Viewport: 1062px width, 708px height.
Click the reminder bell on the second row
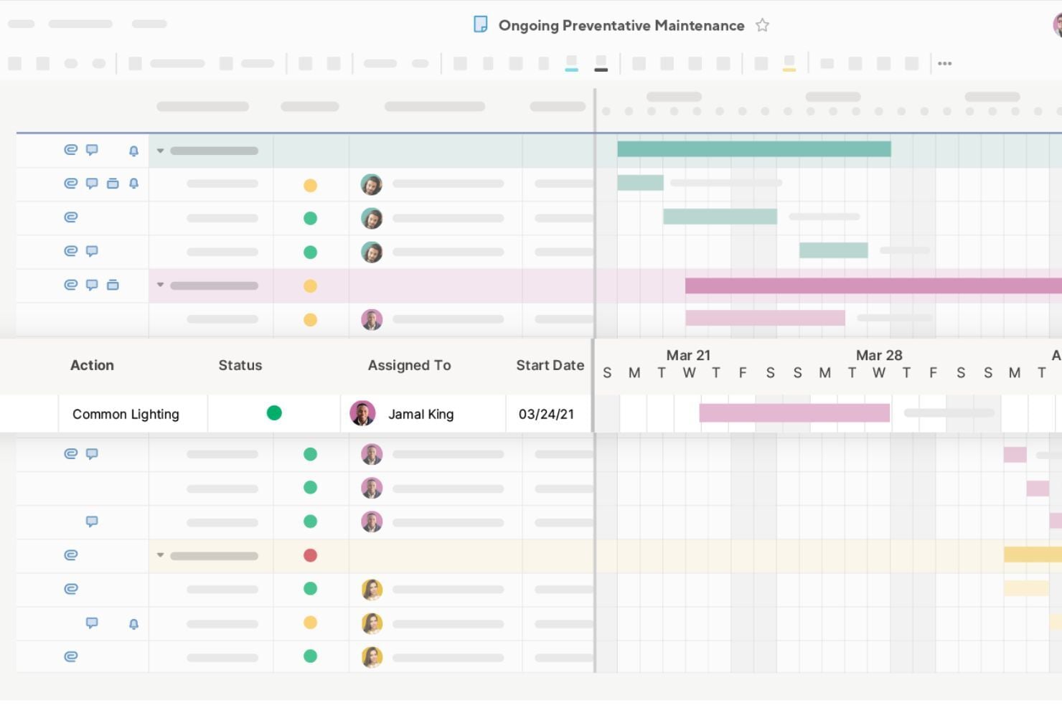[133, 183]
